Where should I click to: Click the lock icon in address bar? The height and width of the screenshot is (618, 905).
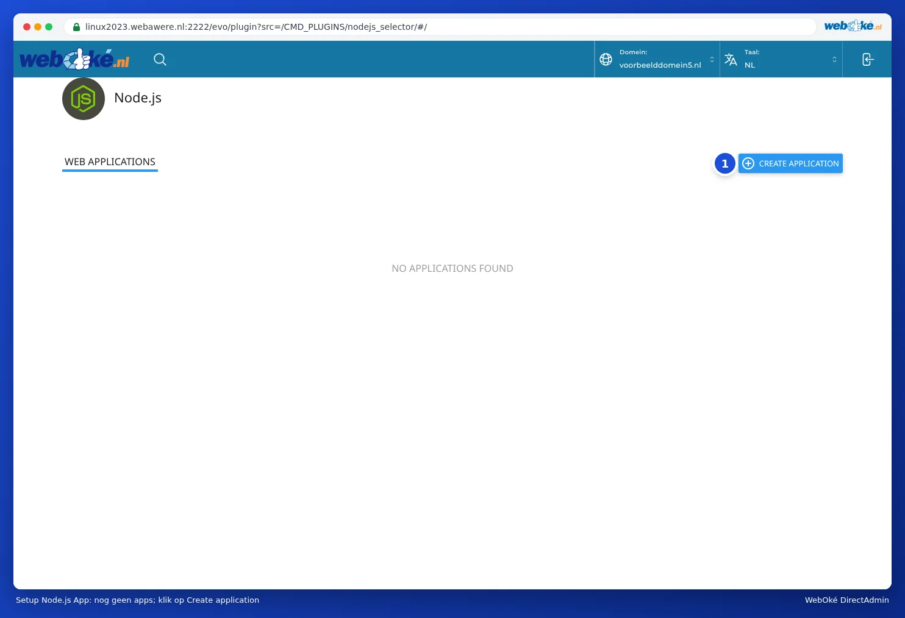click(x=76, y=27)
